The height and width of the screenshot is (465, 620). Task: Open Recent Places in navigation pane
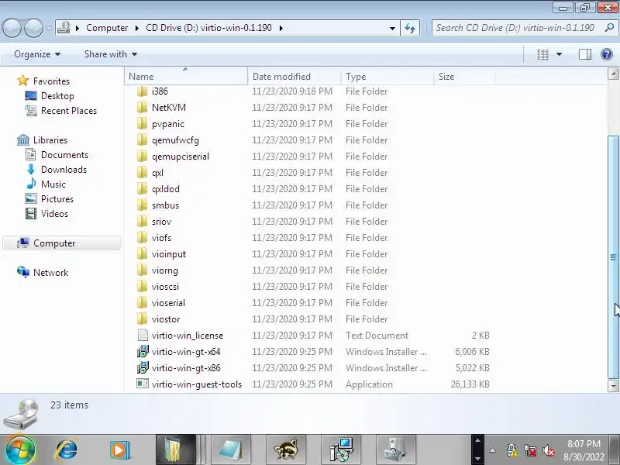69,111
